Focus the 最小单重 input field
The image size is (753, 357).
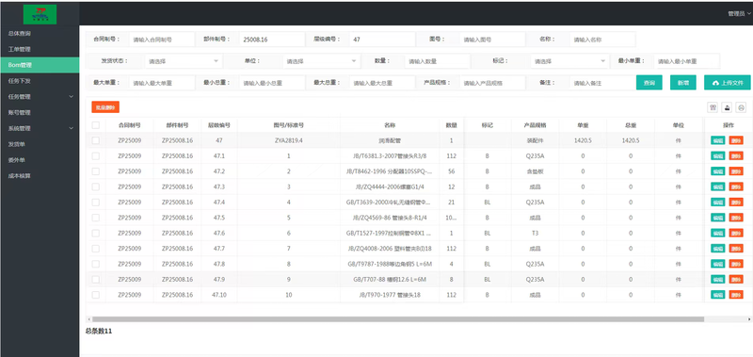tap(687, 61)
